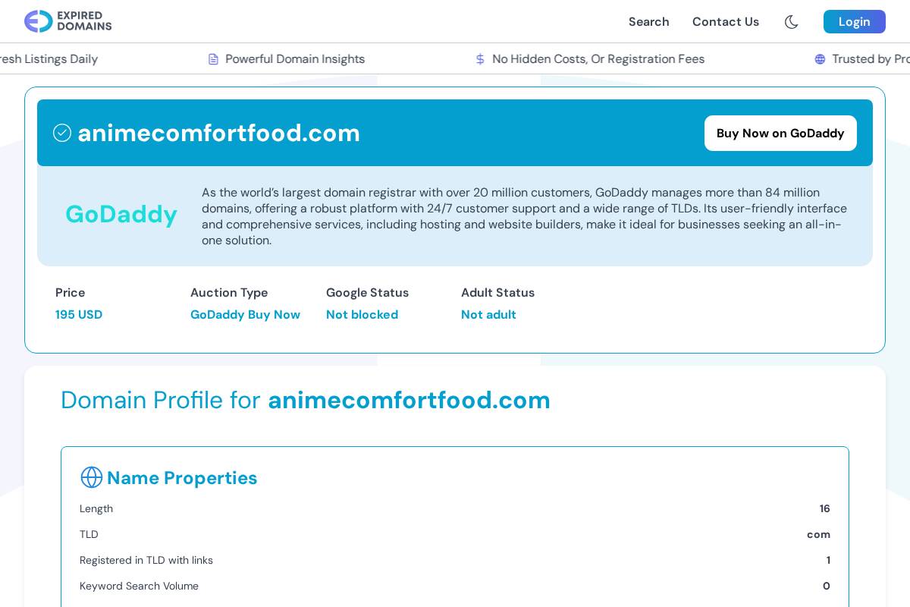The height and width of the screenshot is (607, 910).
Task: Open the Contact Us page
Action: coord(725,22)
